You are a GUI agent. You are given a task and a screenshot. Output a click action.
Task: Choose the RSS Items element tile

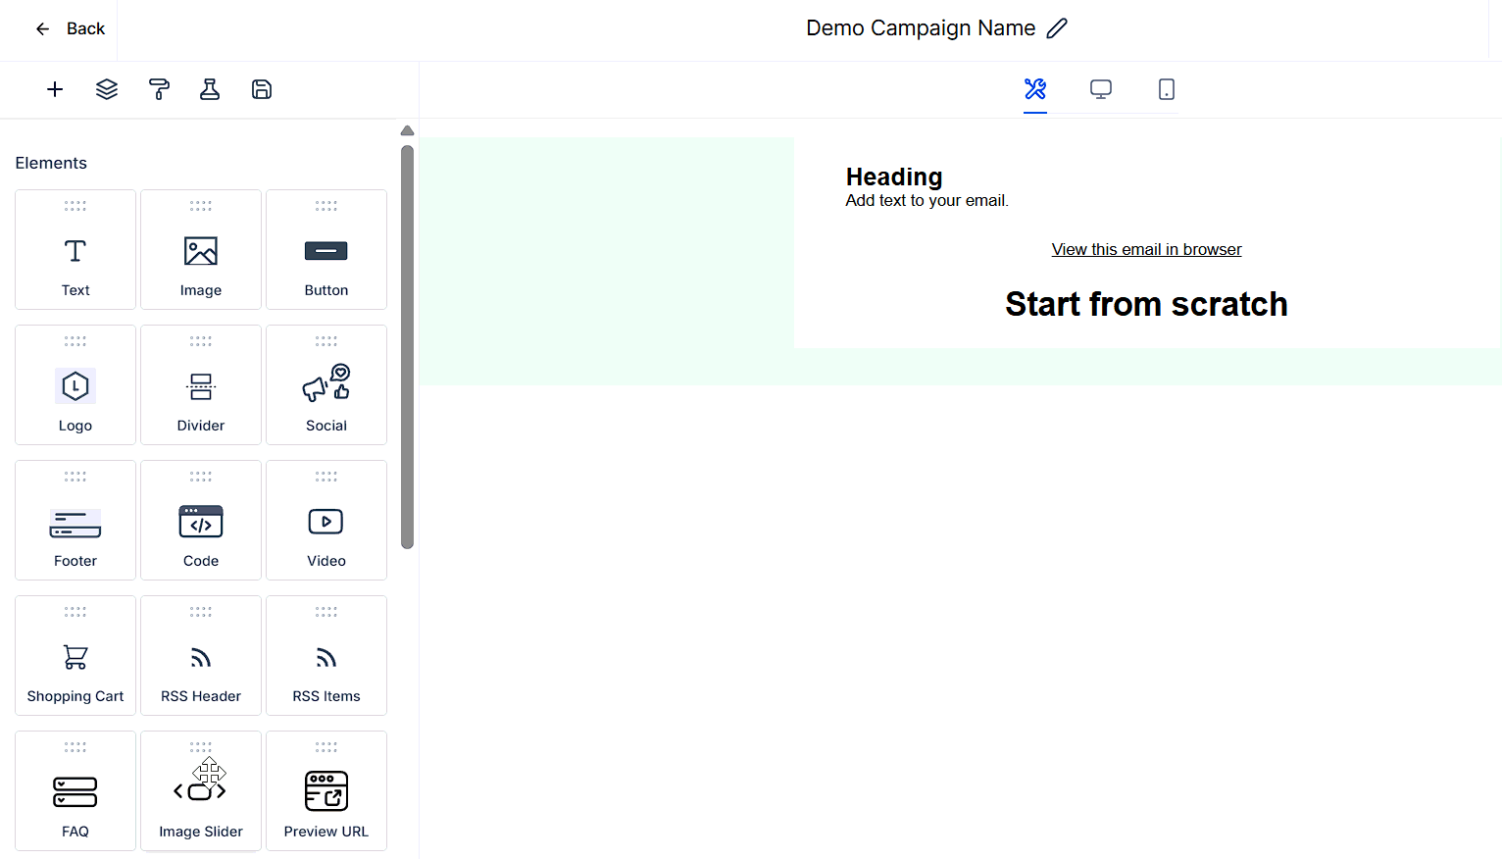[326, 655]
